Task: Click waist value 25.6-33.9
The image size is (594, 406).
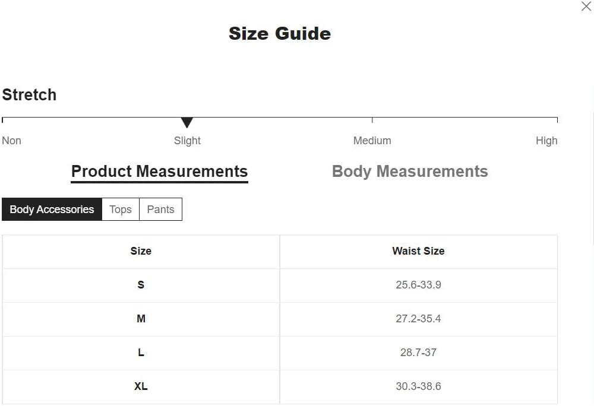Action: 418,285
